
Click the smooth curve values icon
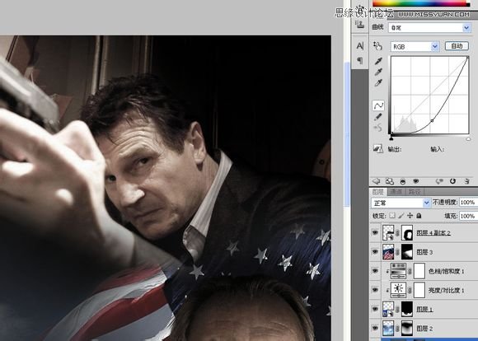[378, 128]
